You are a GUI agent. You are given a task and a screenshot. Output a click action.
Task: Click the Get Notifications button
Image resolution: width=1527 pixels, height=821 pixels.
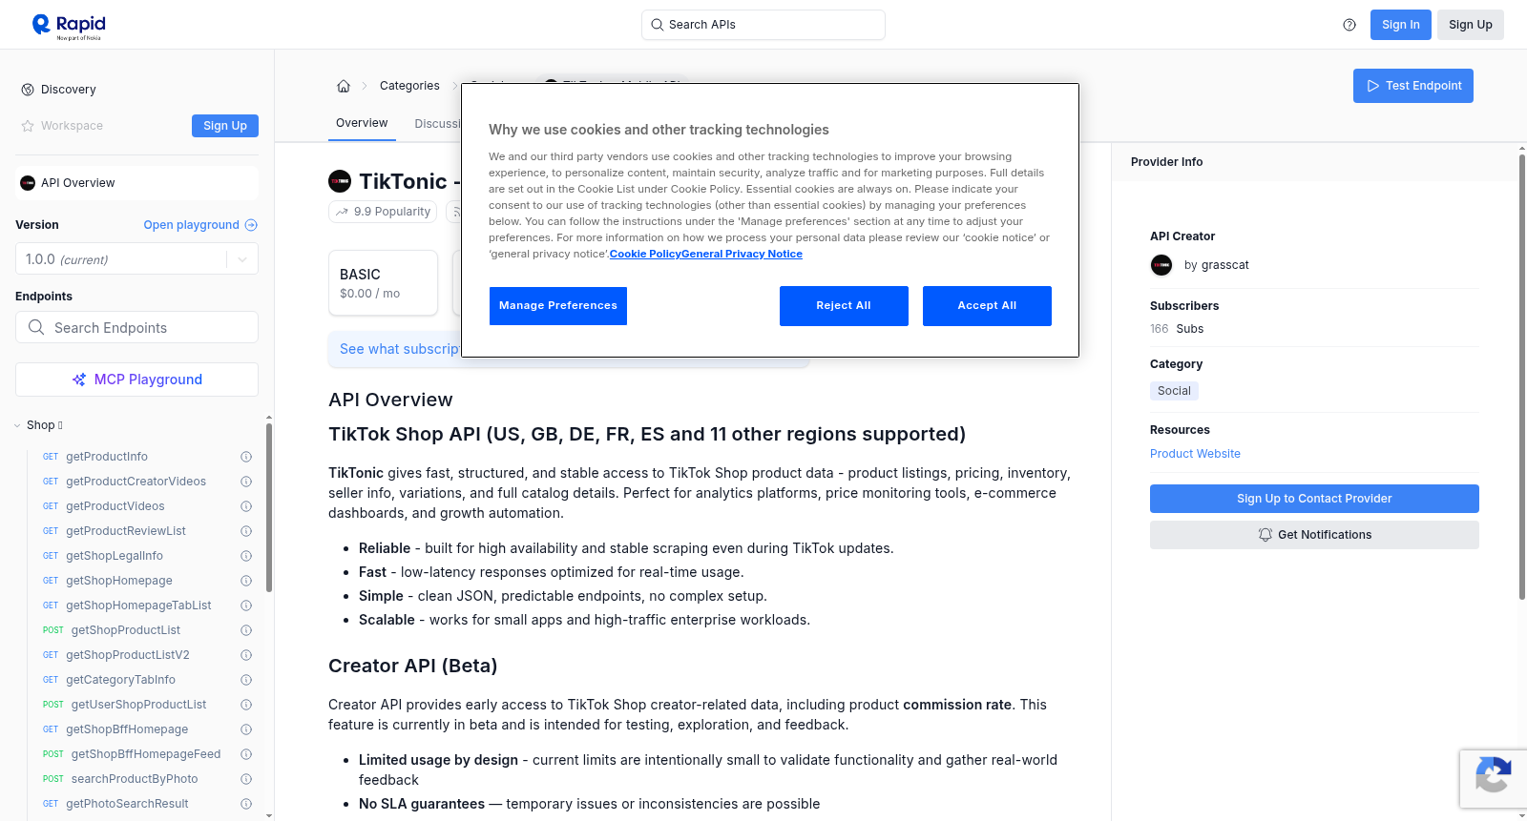1314,535
